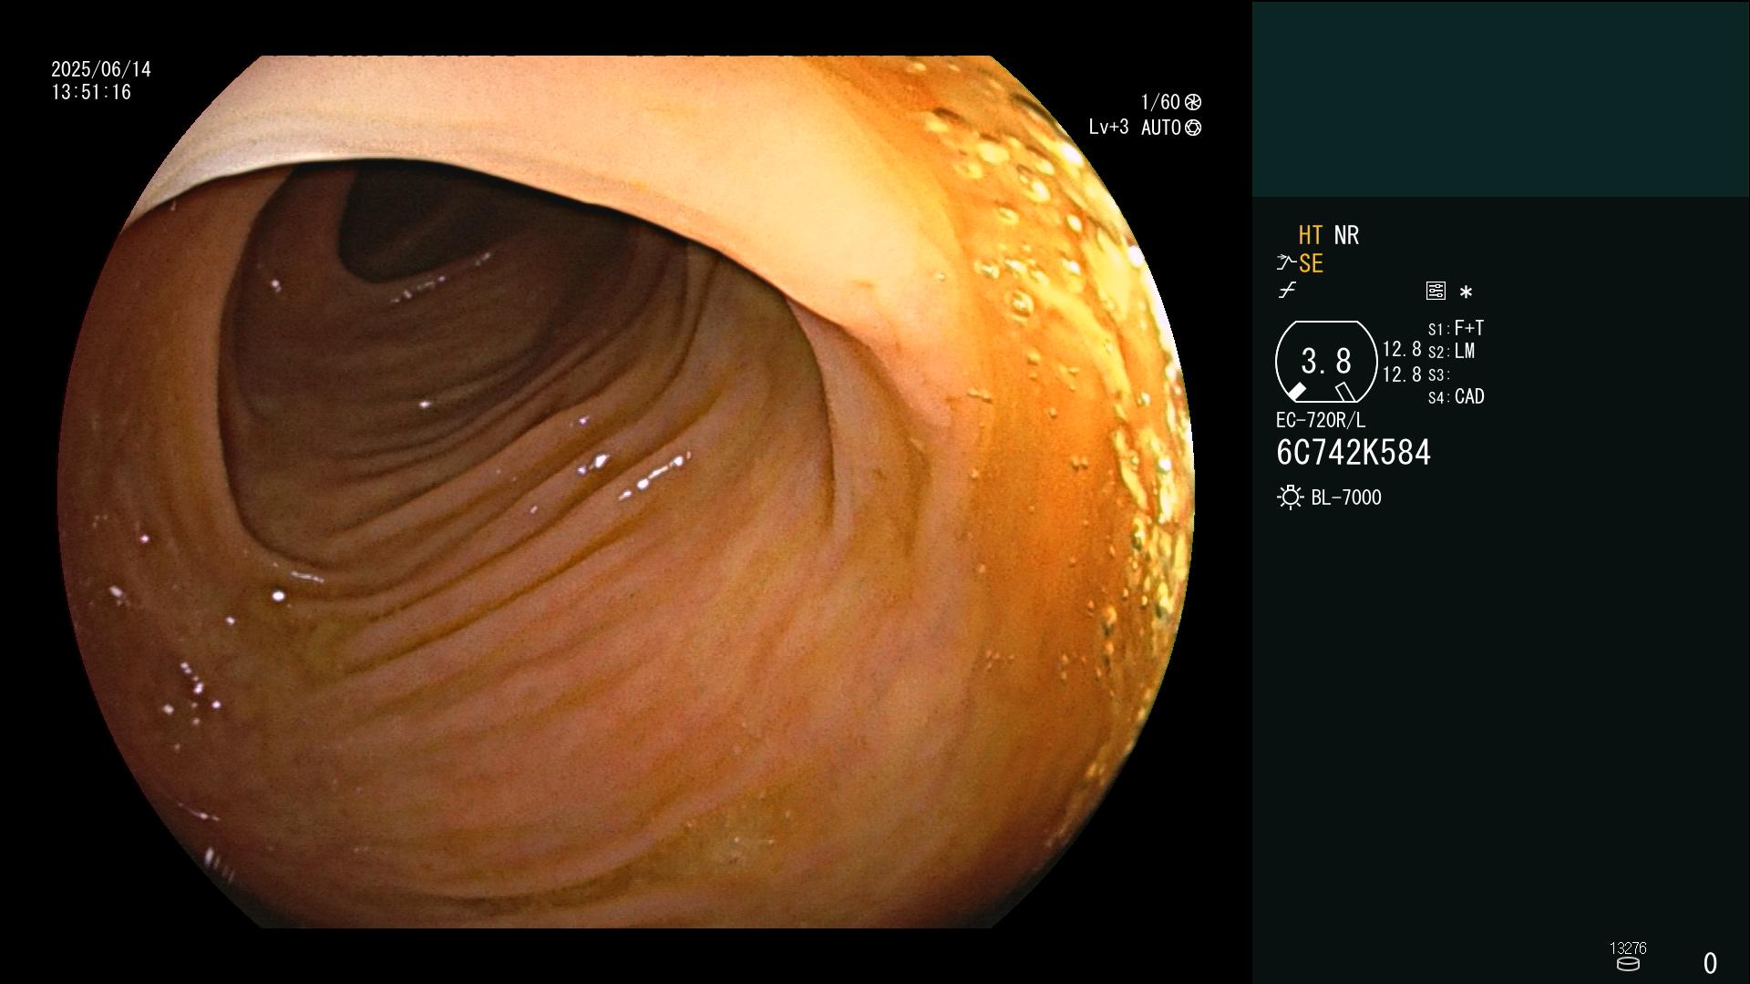
Task: Click the structure enhancement icon beside SE
Action: (x=1286, y=263)
